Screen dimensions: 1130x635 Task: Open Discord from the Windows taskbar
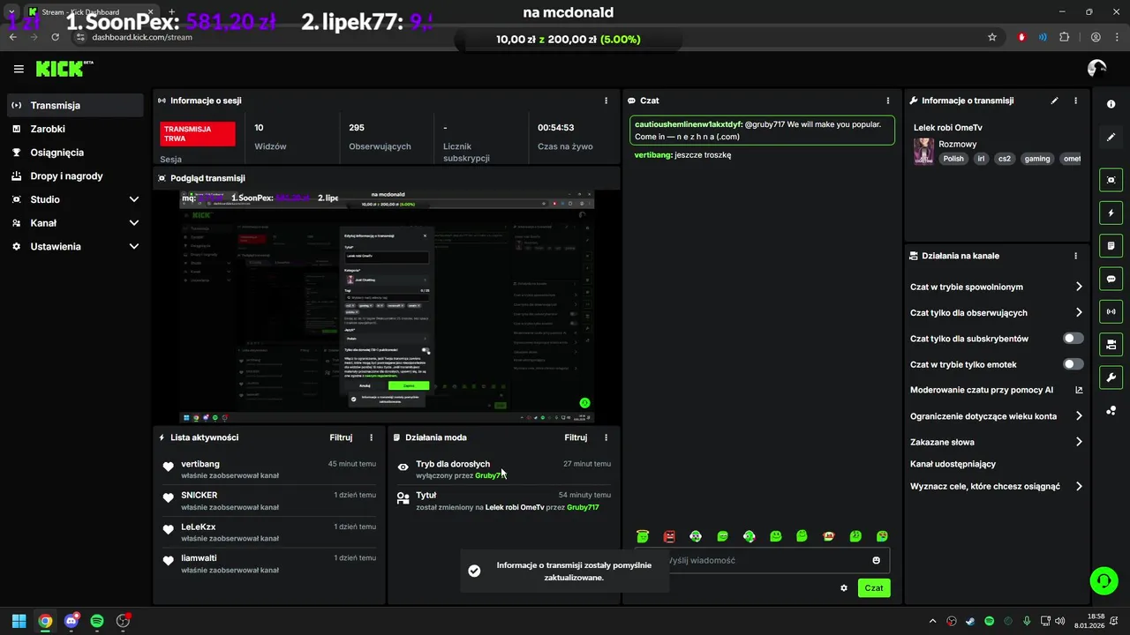(x=72, y=621)
